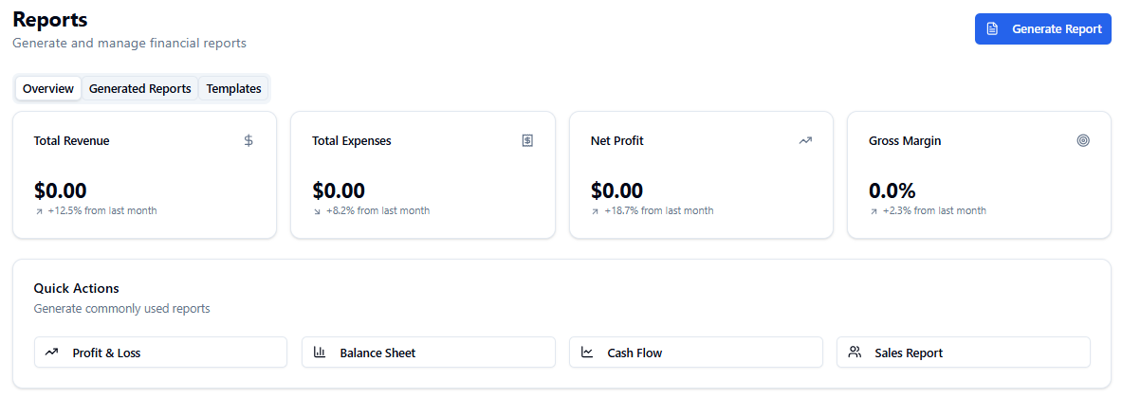Open the Balance Sheet quick action

click(x=428, y=353)
